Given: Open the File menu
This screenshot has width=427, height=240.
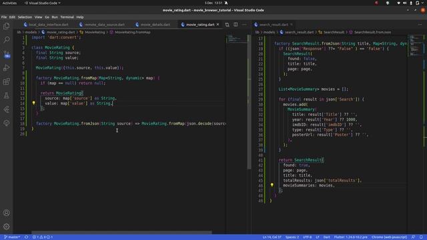Looking at the screenshot, I should (4, 17).
